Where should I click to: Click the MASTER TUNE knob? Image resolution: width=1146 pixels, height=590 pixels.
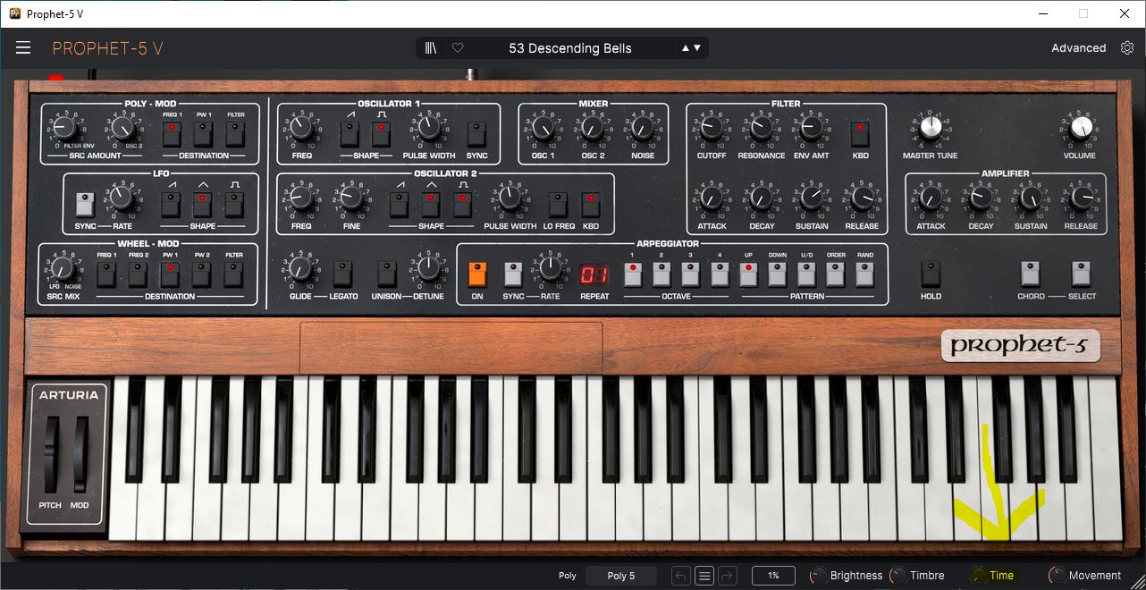pyautogui.click(x=930, y=128)
